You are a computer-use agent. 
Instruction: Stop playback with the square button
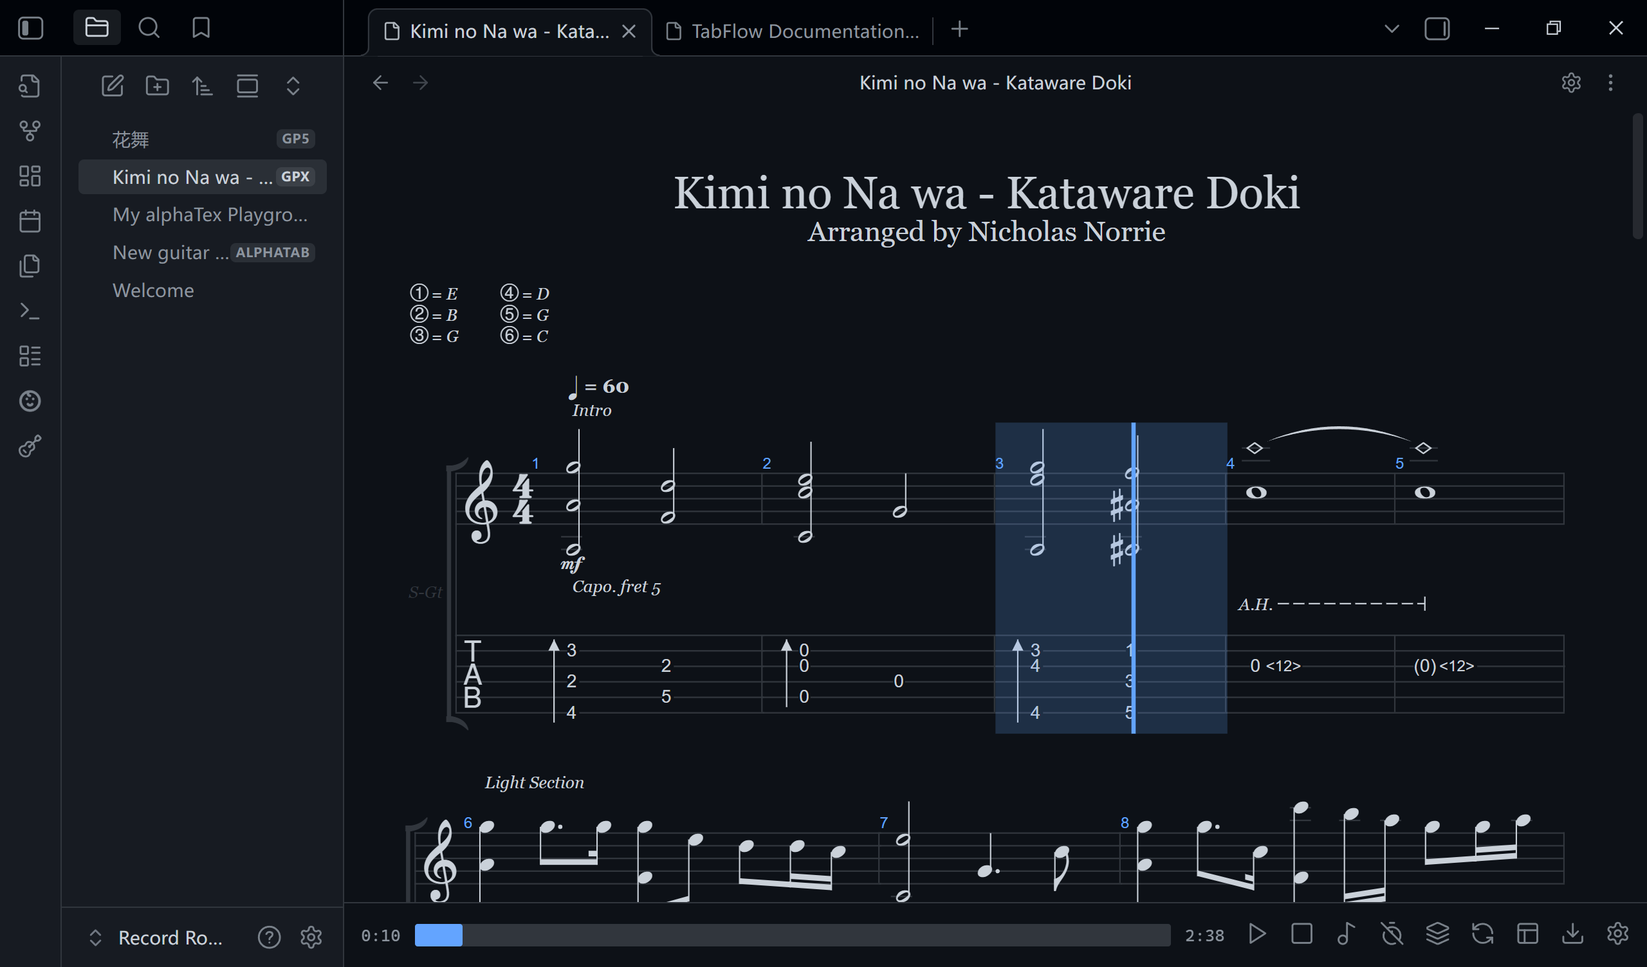coord(1302,934)
